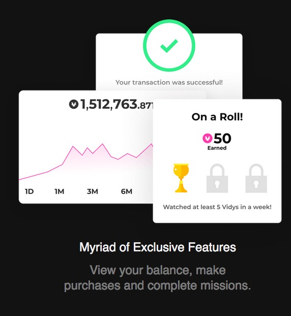Click 'Your transaction was successful!' message
Viewport: 291px width, 316px height.
[x=169, y=82]
